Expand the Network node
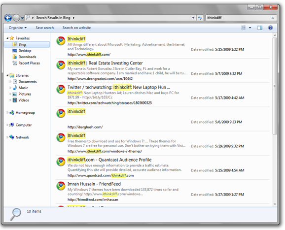The width and height of the screenshot is (285, 230). (x=7, y=137)
